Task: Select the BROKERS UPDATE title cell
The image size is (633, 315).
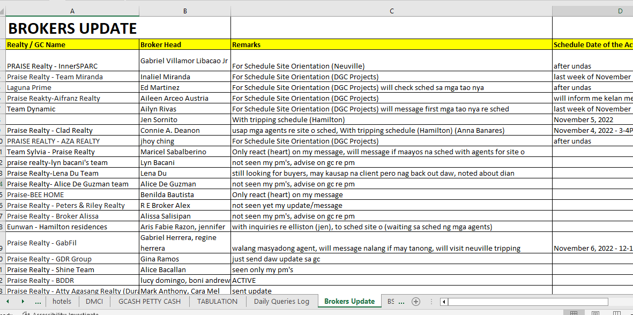Action: (72, 28)
